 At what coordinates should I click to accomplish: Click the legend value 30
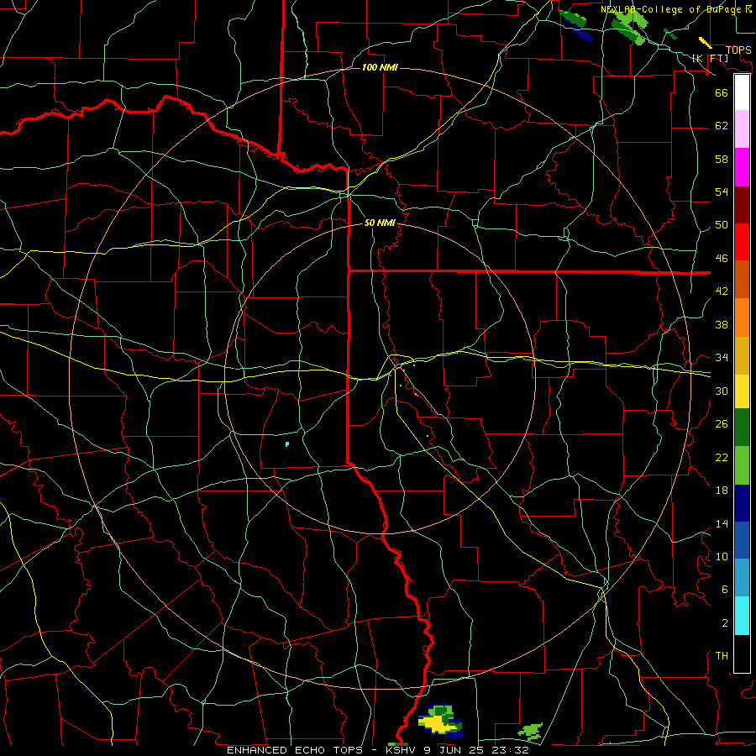coord(722,391)
